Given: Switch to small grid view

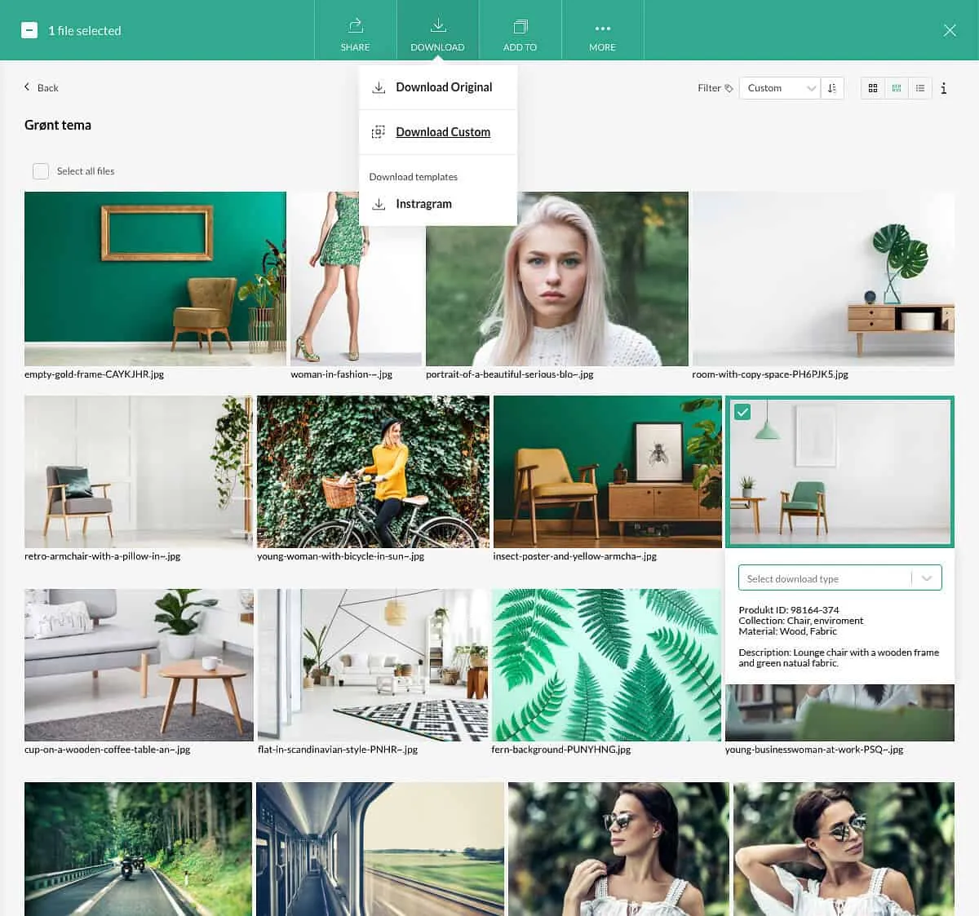Looking at the screenshot, I should 897,88.
